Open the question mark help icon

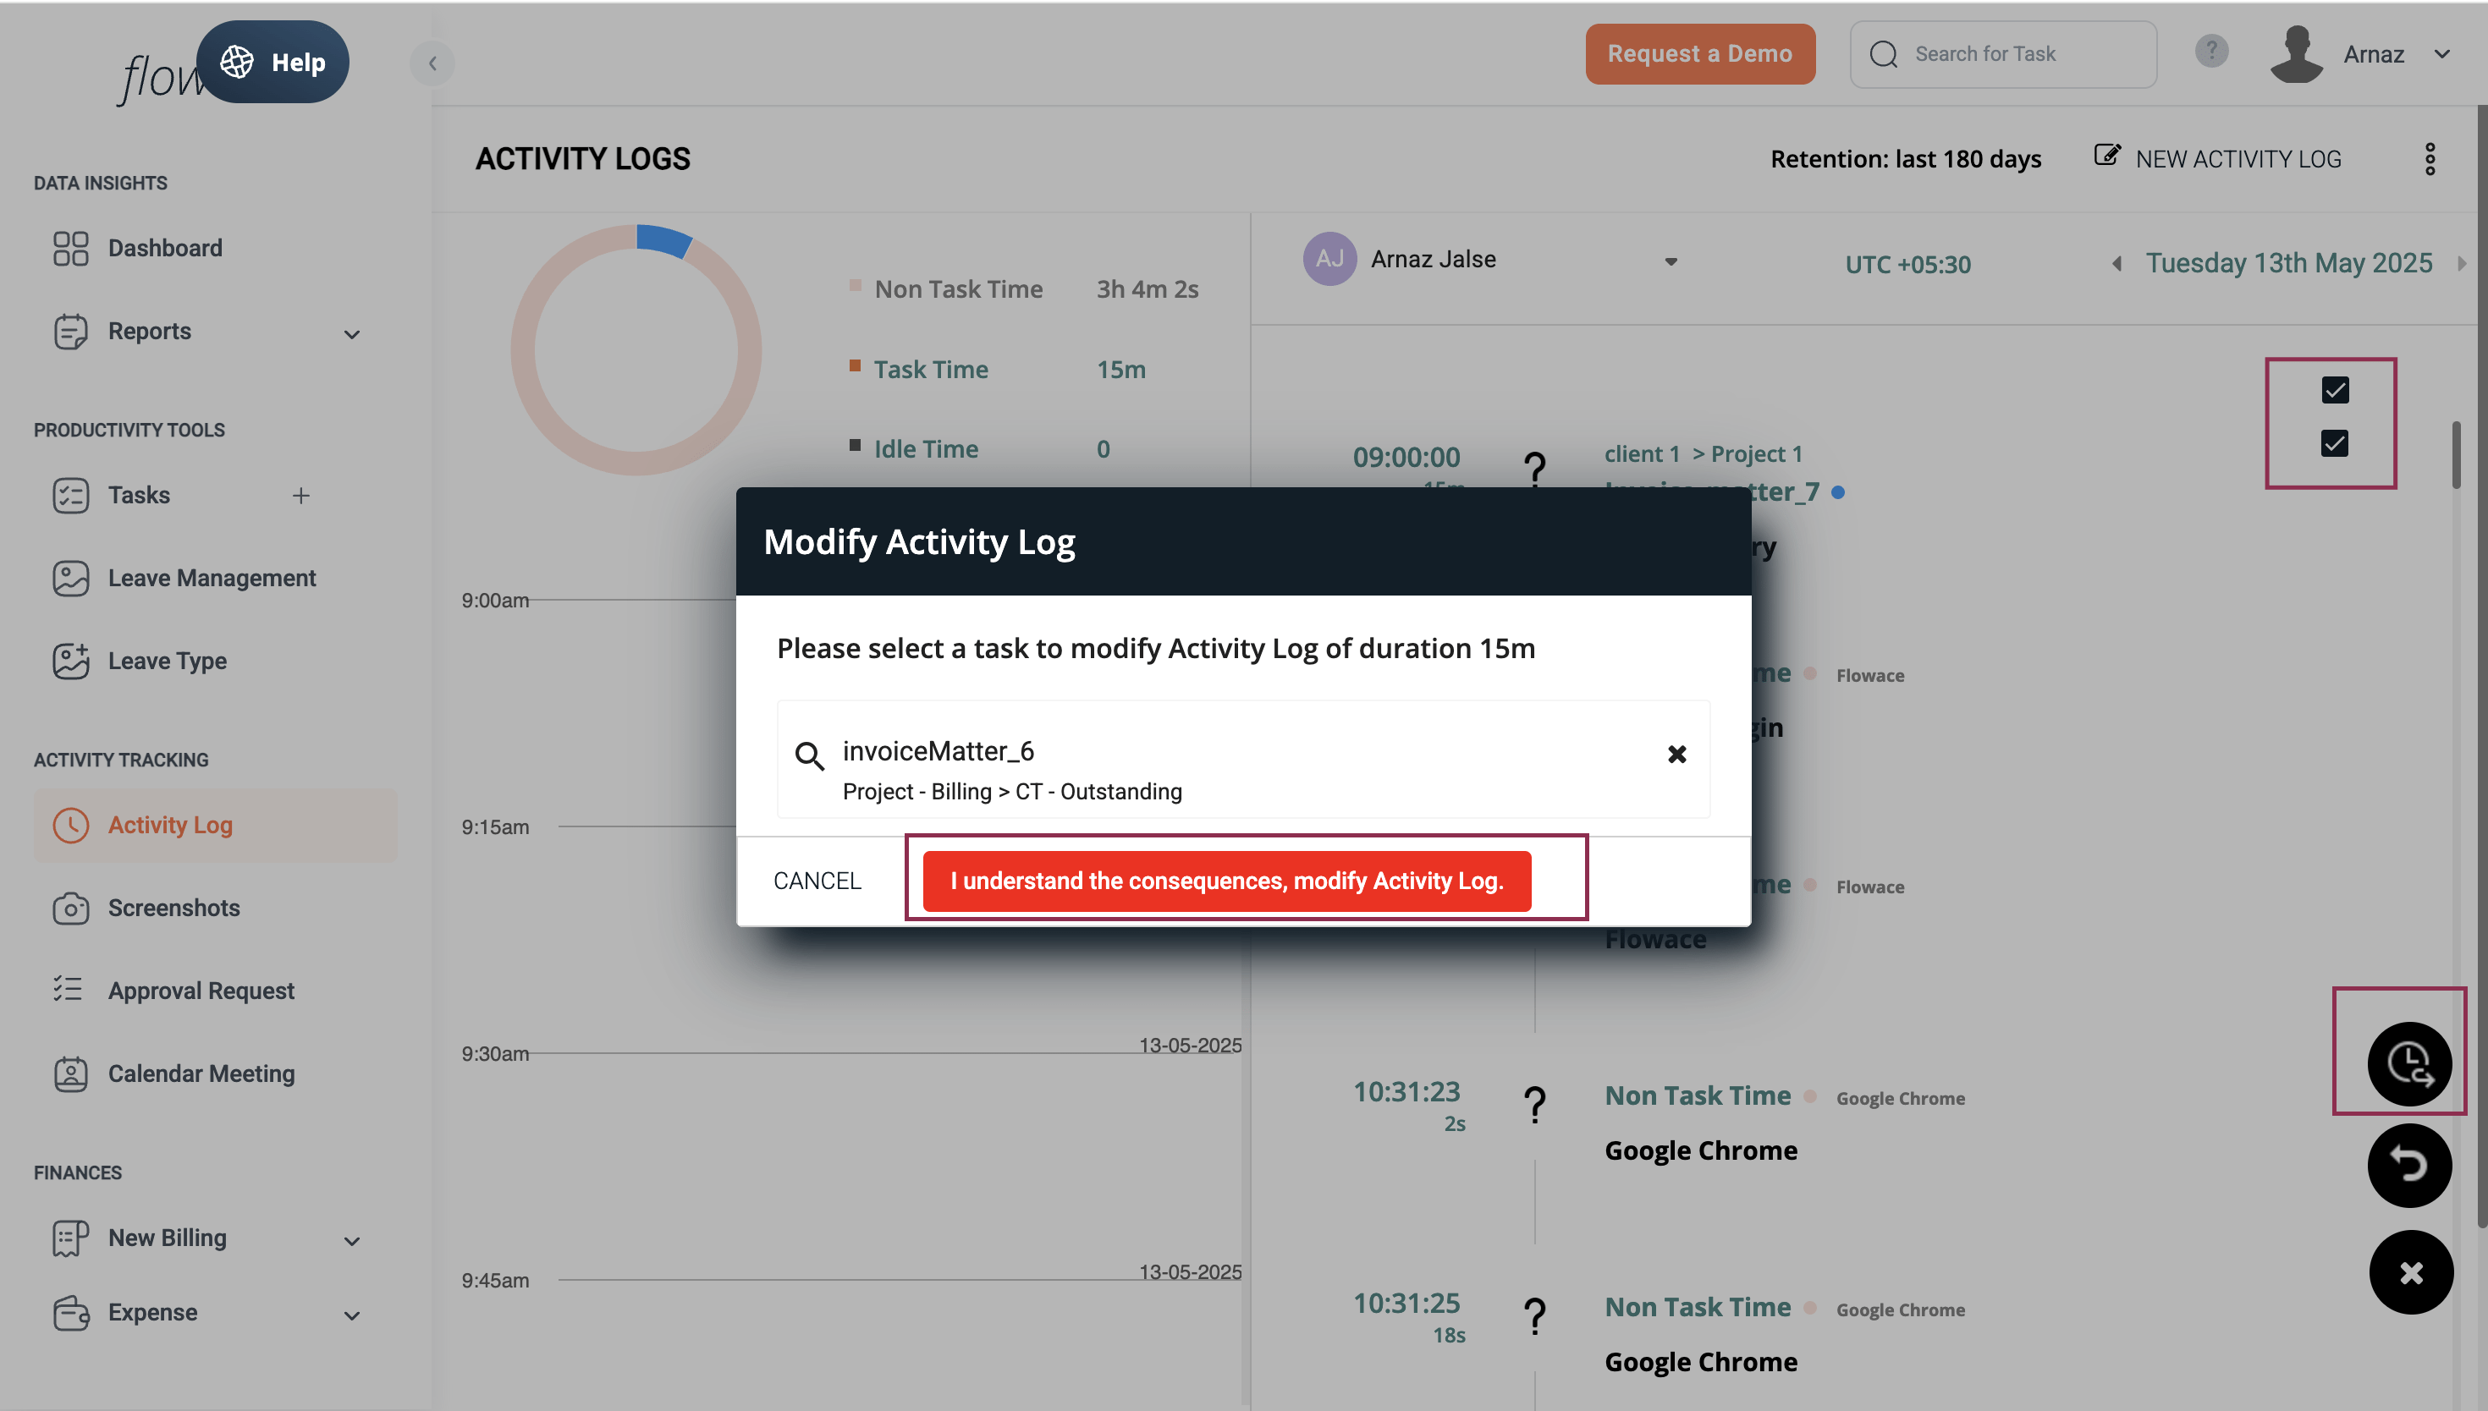2212,51
